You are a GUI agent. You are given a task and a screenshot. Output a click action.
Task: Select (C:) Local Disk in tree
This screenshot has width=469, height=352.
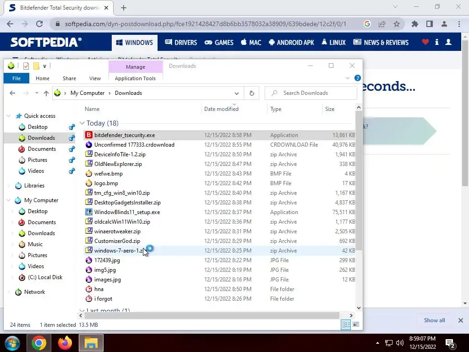pos(45,277)
